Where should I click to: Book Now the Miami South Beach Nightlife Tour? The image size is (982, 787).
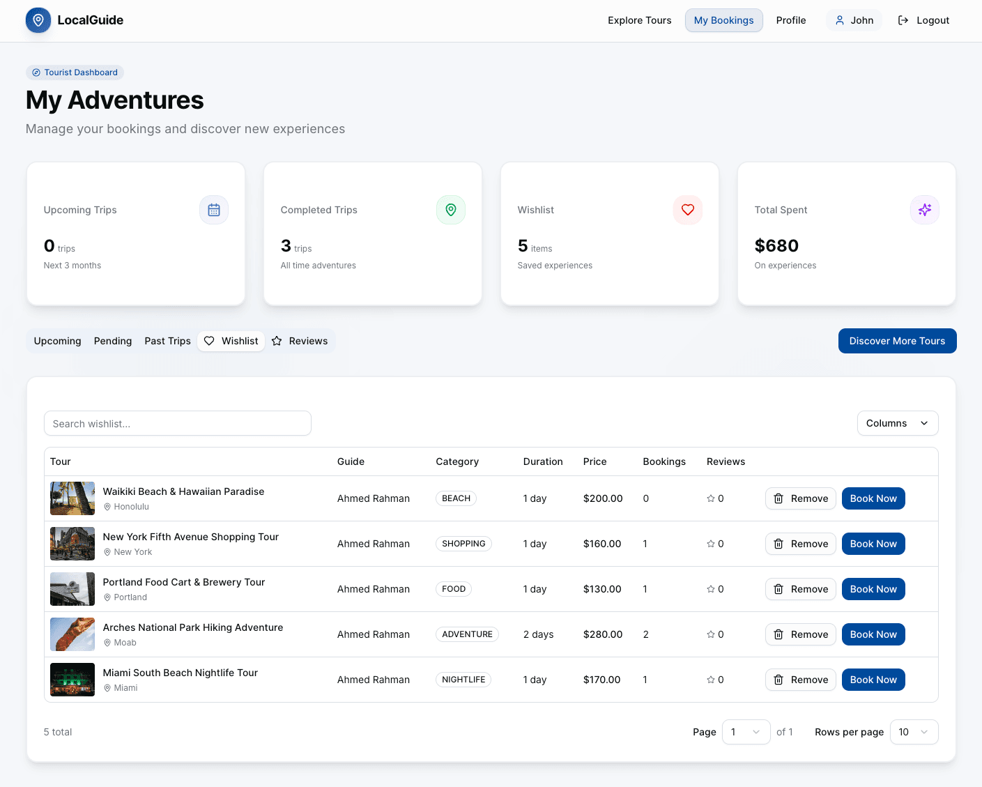click(x=873, y=680)
